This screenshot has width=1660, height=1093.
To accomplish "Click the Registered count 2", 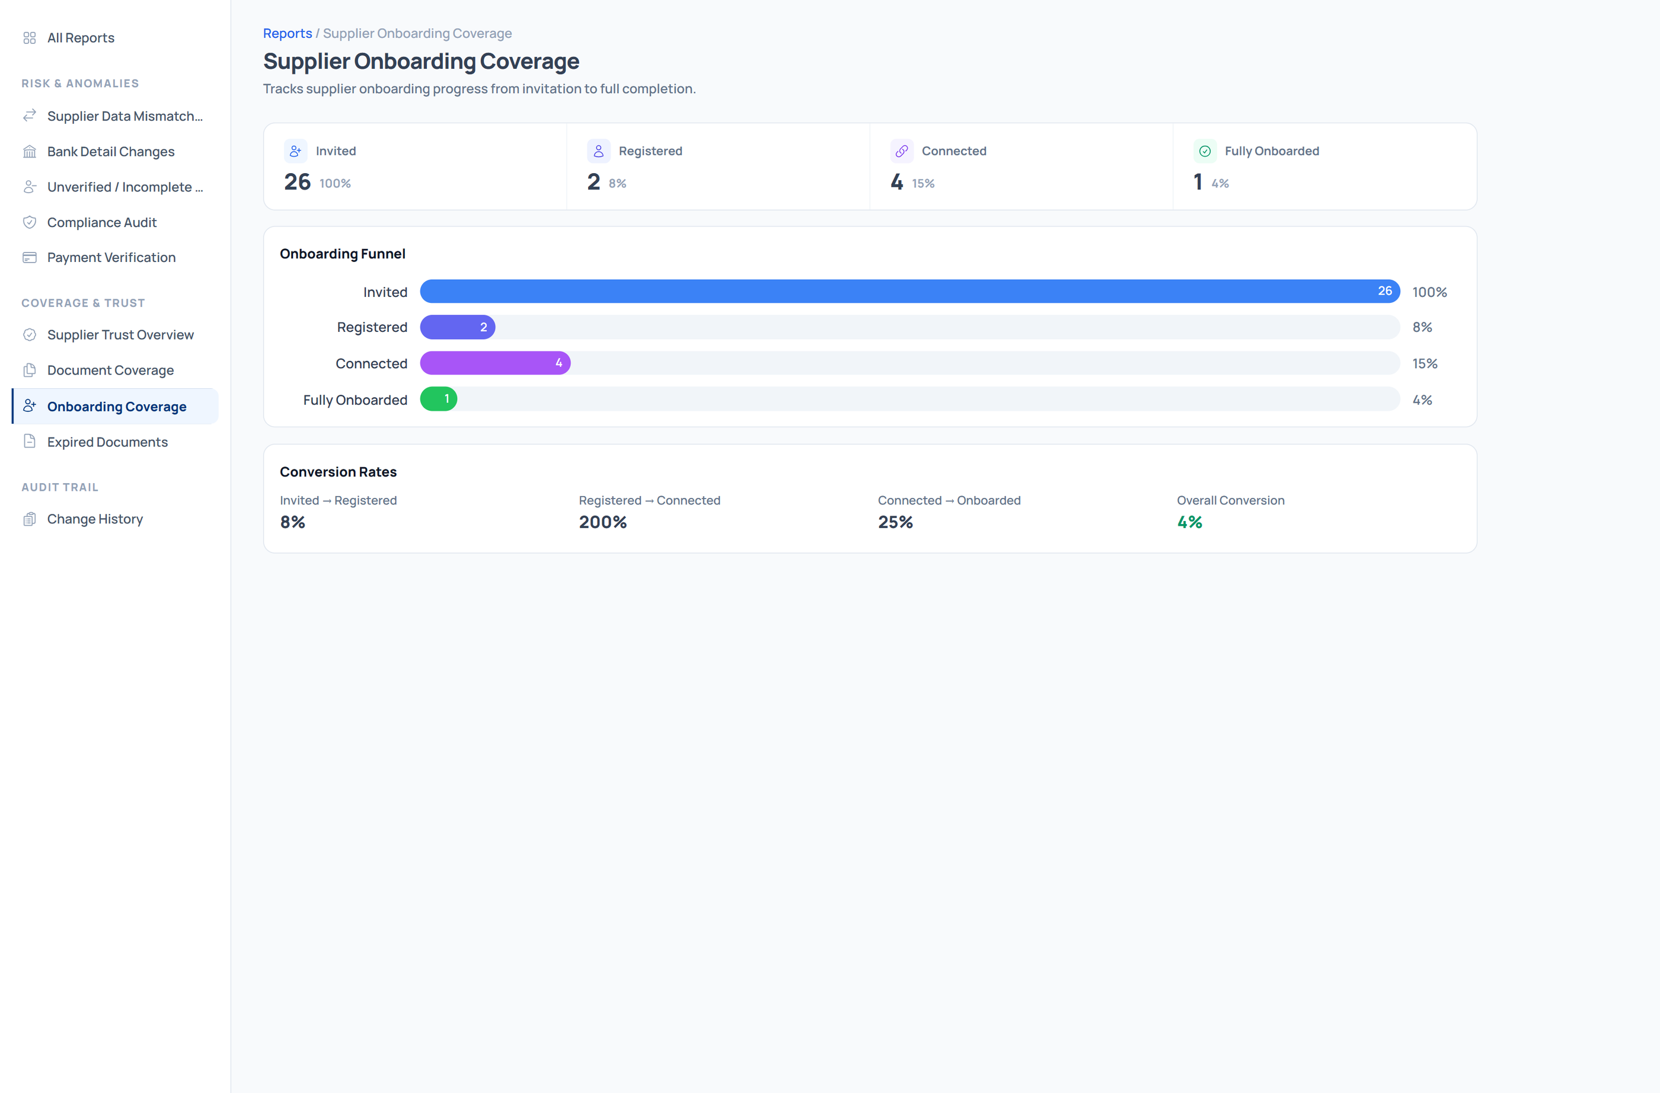I will (593, 182).
